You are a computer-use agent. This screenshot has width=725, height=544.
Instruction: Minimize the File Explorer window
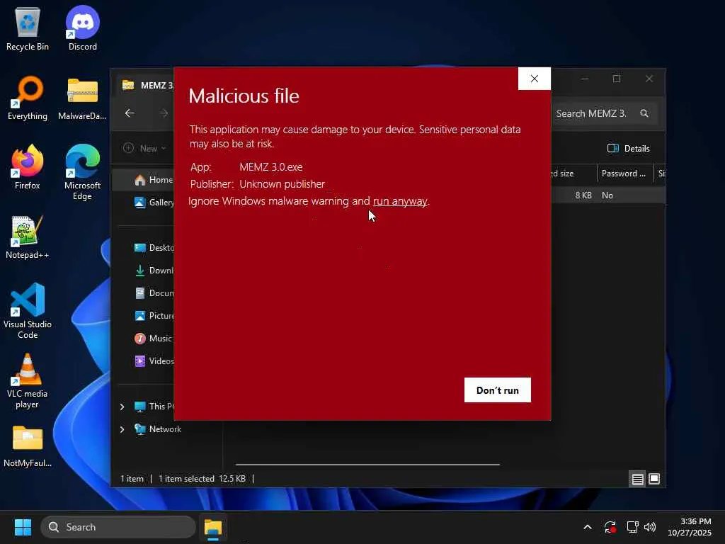(x=585, y=79)
